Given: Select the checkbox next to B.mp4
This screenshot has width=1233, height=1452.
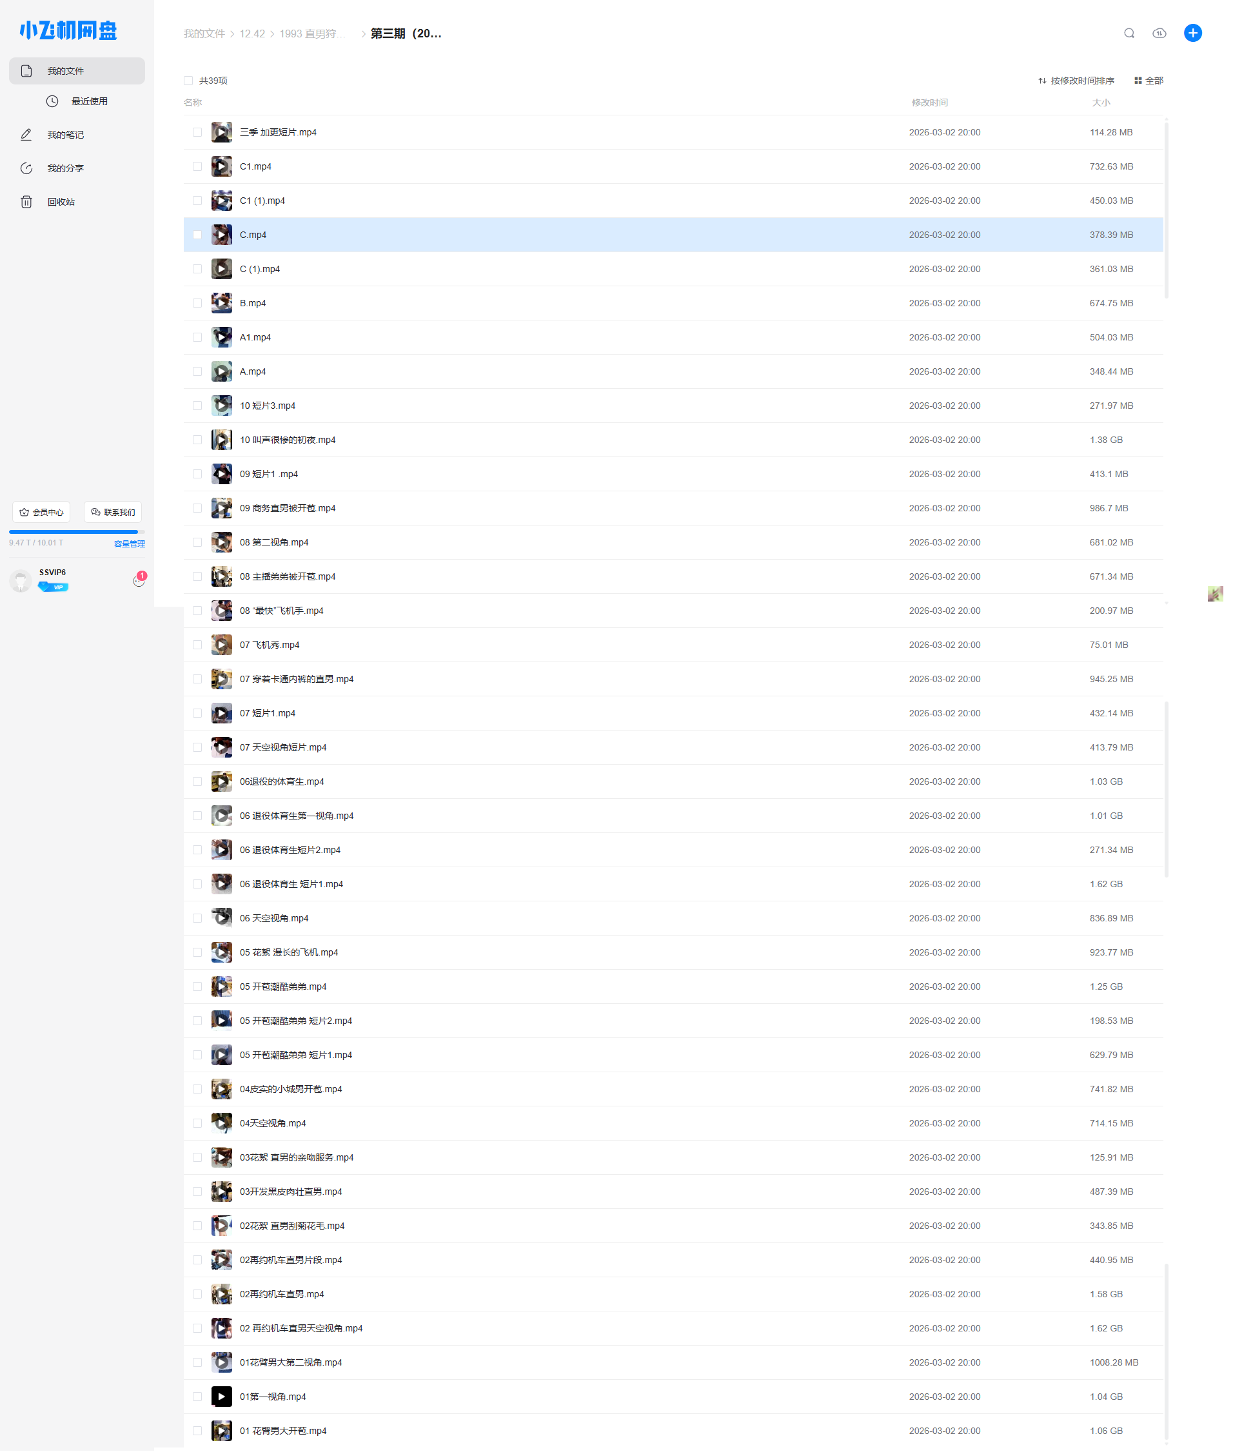Looking at the screenshot, I should pyautogui.click(x=197, y=303).
